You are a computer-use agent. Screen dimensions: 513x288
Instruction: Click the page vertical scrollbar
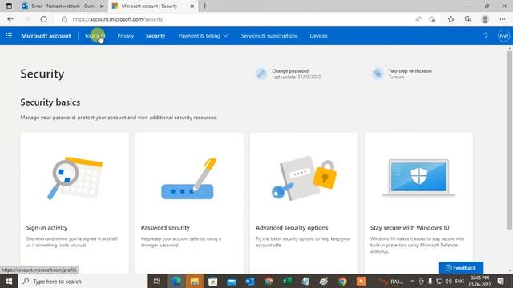pyautogui.click(x=510, y=141)
